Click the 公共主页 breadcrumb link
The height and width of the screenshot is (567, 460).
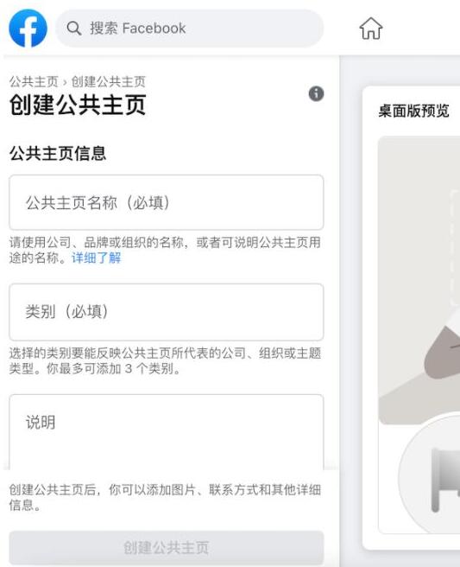point(34,81)
